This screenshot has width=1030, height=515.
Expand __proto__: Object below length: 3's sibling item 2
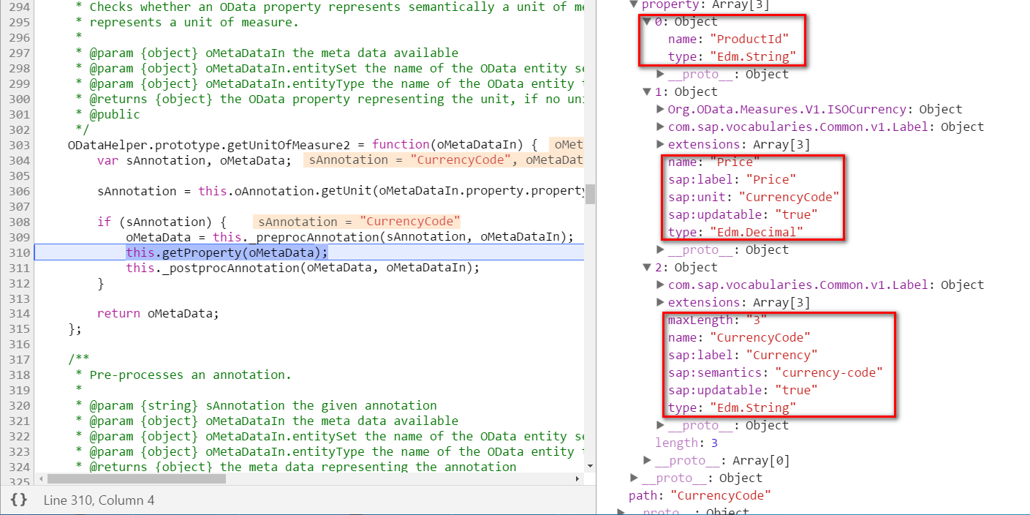point(660,425)
